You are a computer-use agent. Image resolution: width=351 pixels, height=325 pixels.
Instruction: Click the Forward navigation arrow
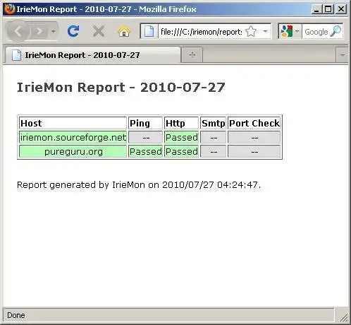(x=39, y=31)
